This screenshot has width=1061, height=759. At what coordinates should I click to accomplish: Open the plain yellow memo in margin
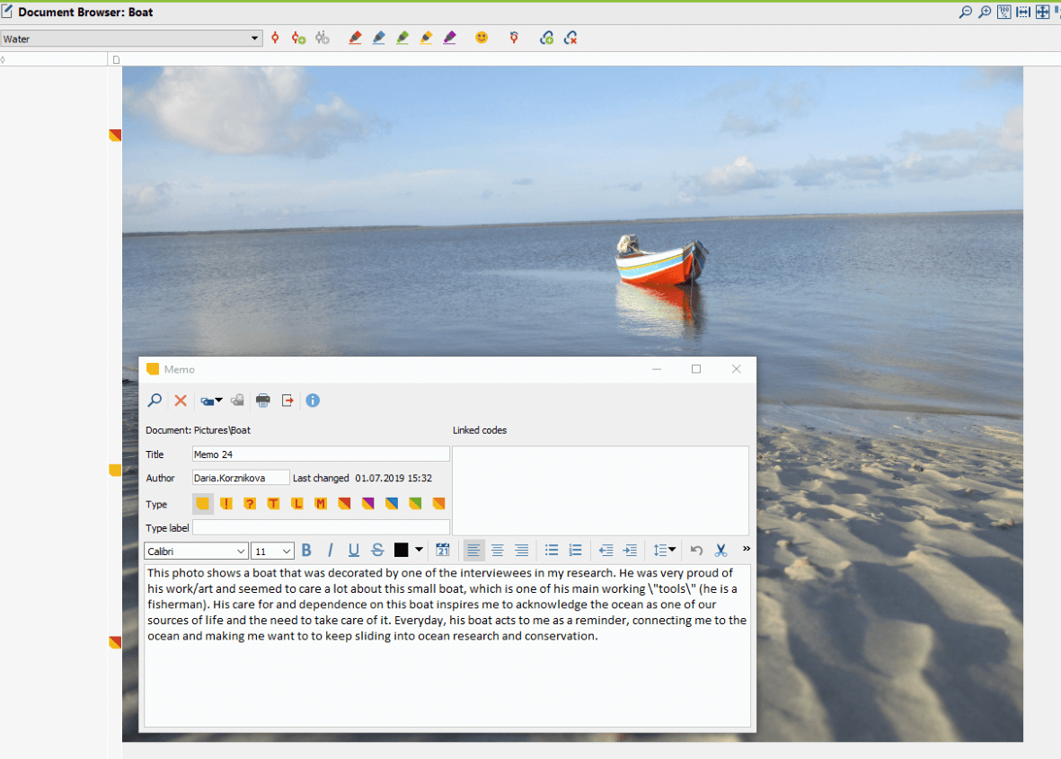coord(115,470)
